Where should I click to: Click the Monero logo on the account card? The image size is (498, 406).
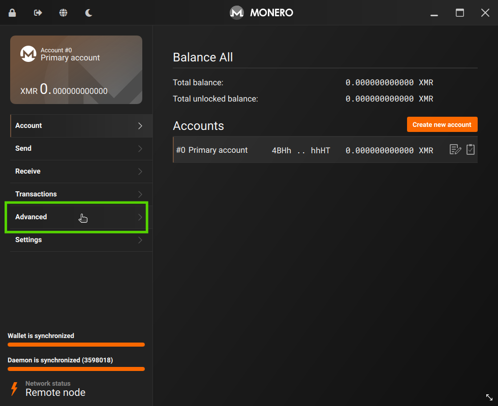[28, 54]
